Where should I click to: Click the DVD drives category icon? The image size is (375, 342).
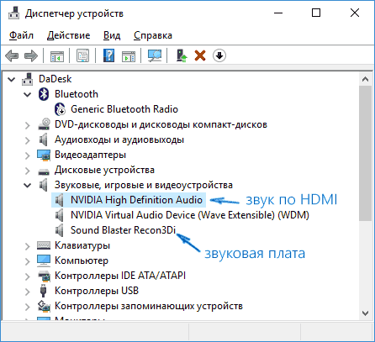coord(44,124)
